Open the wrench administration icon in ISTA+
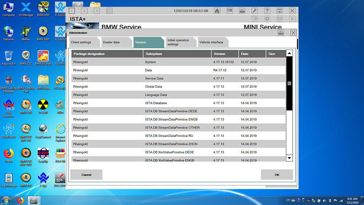Viewport: 364px width, 205px height. click(254, 11)
